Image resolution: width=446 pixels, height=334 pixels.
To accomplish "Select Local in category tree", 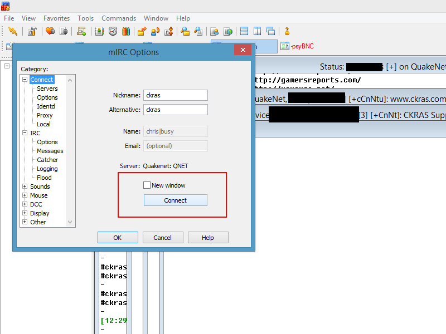I will pos(43,124).
